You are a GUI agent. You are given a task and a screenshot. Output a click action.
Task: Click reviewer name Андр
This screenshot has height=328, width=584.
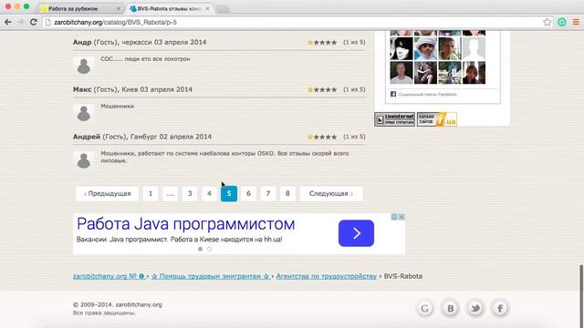point(82,42)
